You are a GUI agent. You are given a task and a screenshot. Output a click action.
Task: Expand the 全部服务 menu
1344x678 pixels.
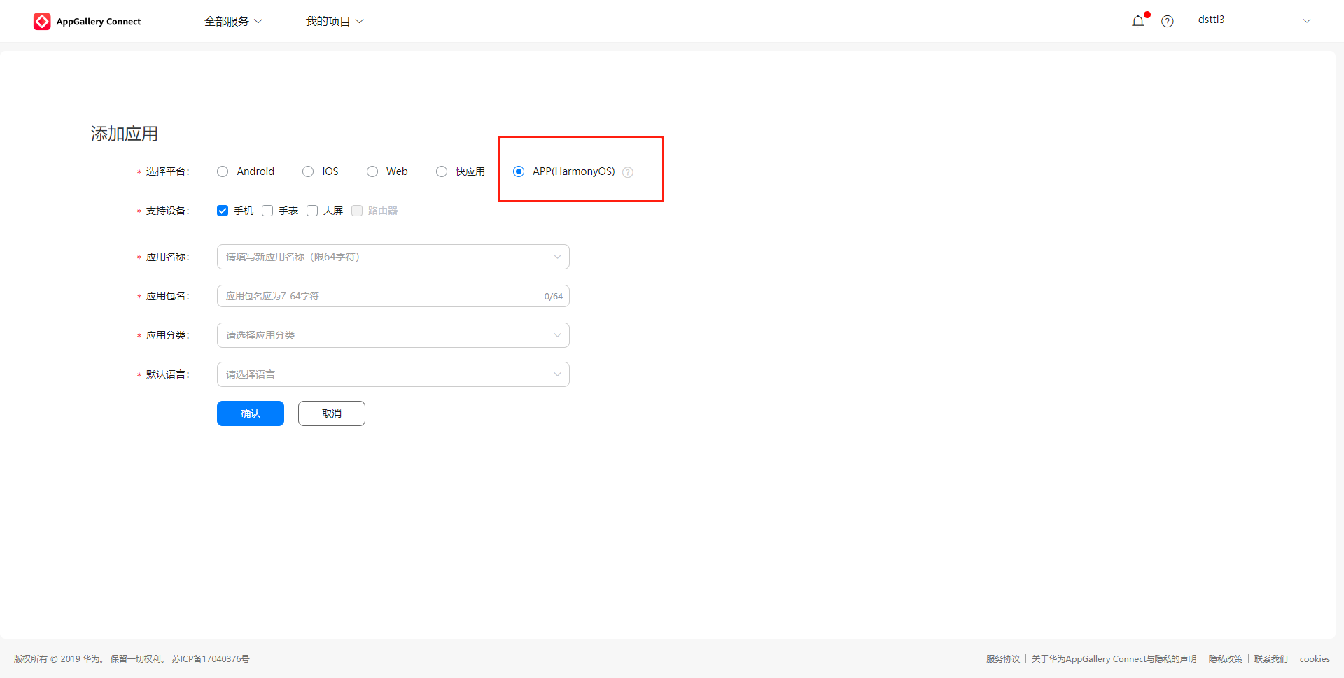coord(233,22)
